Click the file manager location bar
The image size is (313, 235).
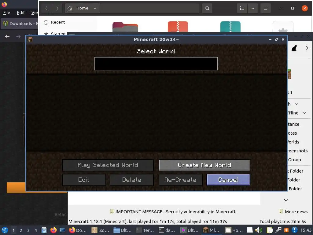tap(150, 8)
